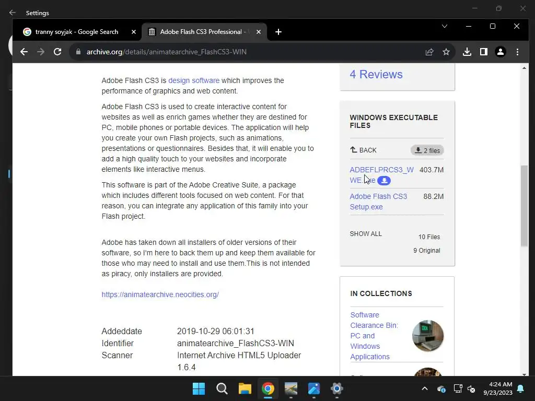The image size is (535, 401).
Task: Open Chrome three-dot menu
Action: pos(517,52)
